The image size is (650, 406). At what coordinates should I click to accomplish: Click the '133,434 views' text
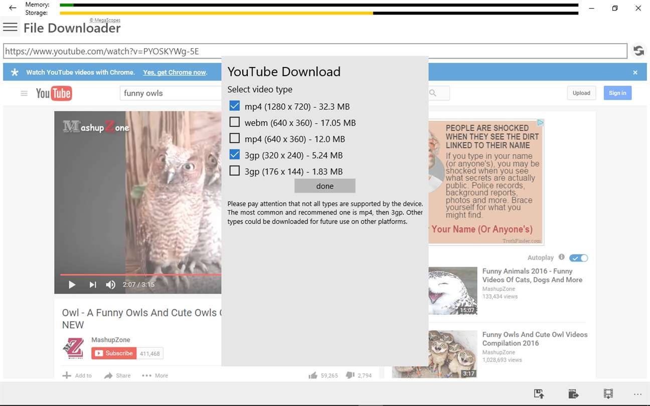(x=500, y=297)
